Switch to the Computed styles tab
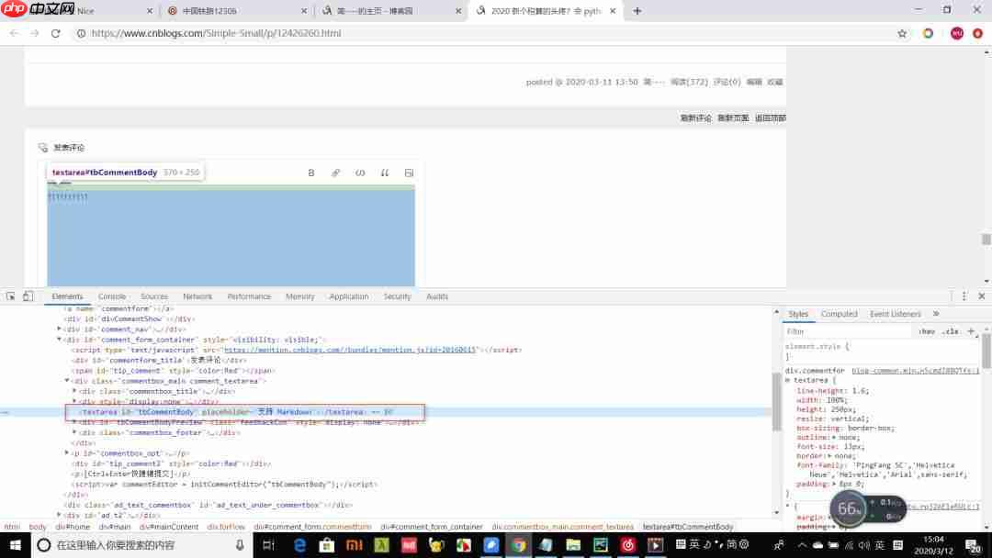The height and width of the screenshot is (558, 992). [x=839, y=314]
